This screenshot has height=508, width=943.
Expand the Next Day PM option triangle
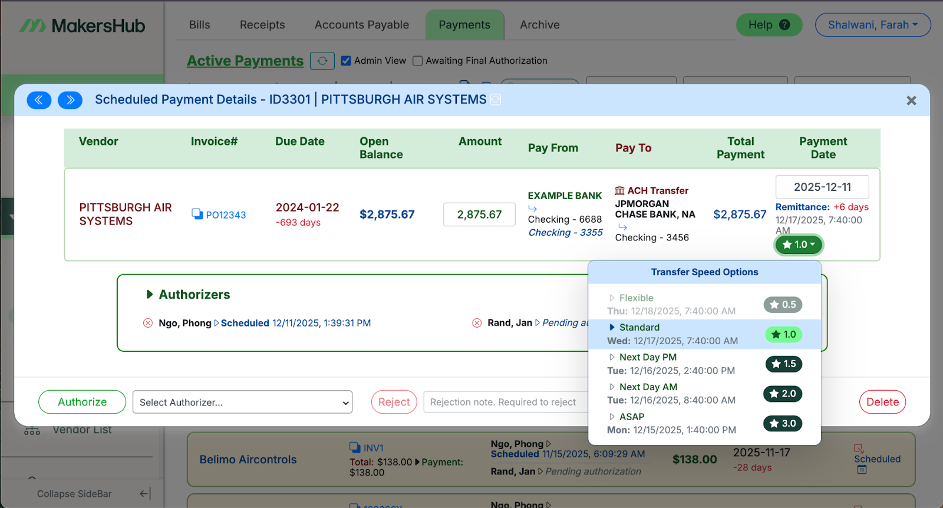pyautogui.click(x=612, y=357)
